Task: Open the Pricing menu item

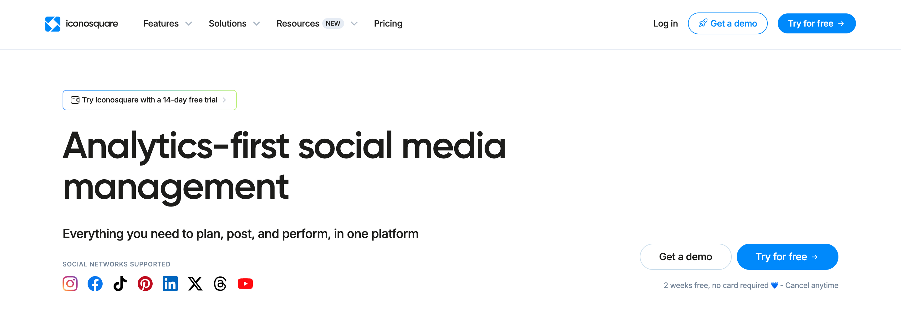Action: click(x=388, y=24)
